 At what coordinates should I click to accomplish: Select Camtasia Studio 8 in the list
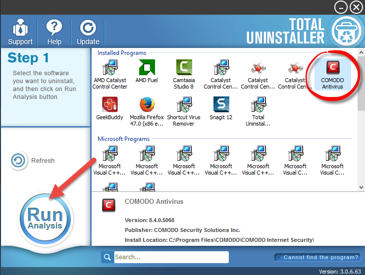point(184,74)
